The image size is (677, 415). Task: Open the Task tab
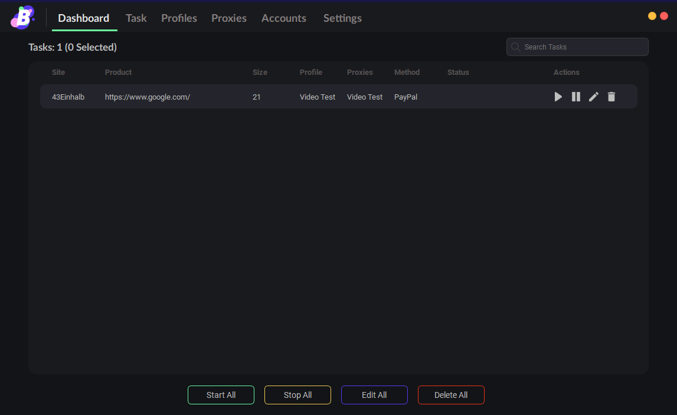[x=136, y=18]
